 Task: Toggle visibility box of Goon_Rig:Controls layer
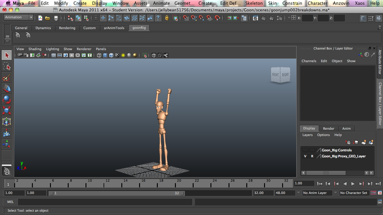(305, 150)
